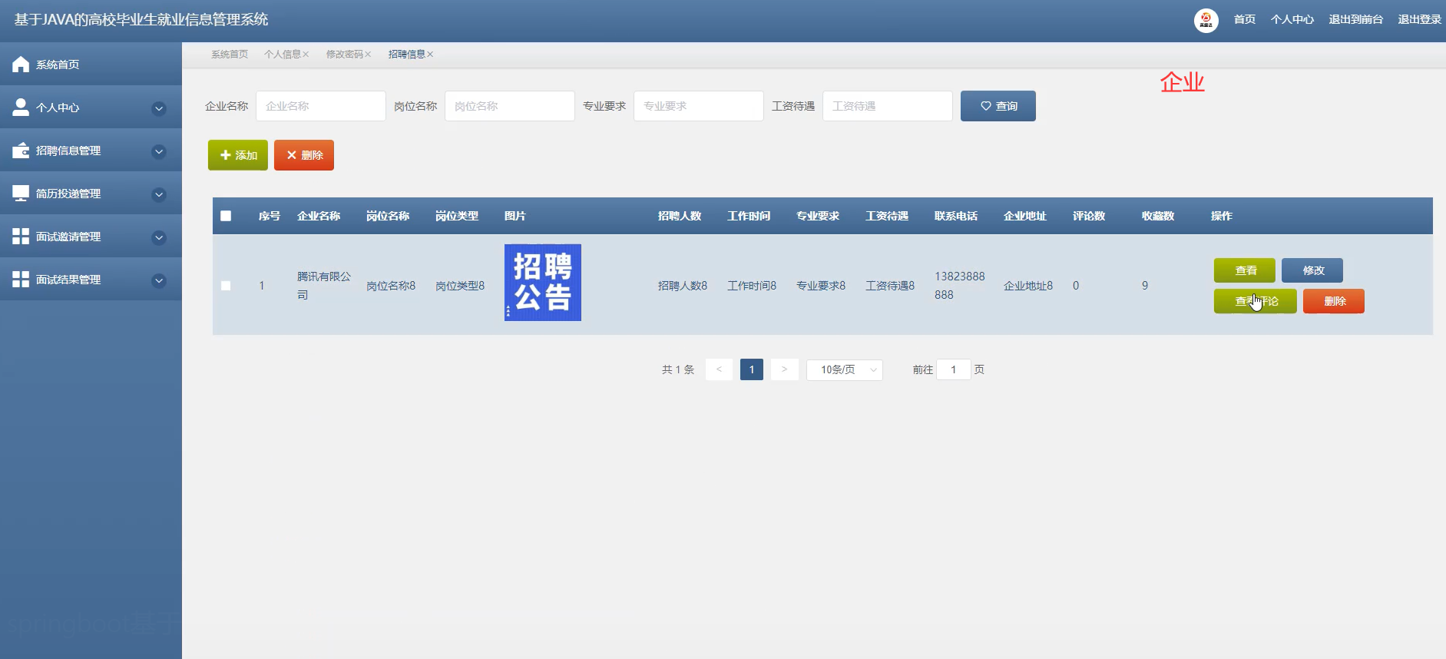
Task: Expand the 个人中心 menu chevron
Action: [x=159, y=108]
